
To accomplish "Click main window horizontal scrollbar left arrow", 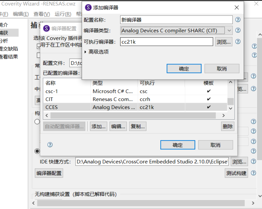I will coord(34,203).
